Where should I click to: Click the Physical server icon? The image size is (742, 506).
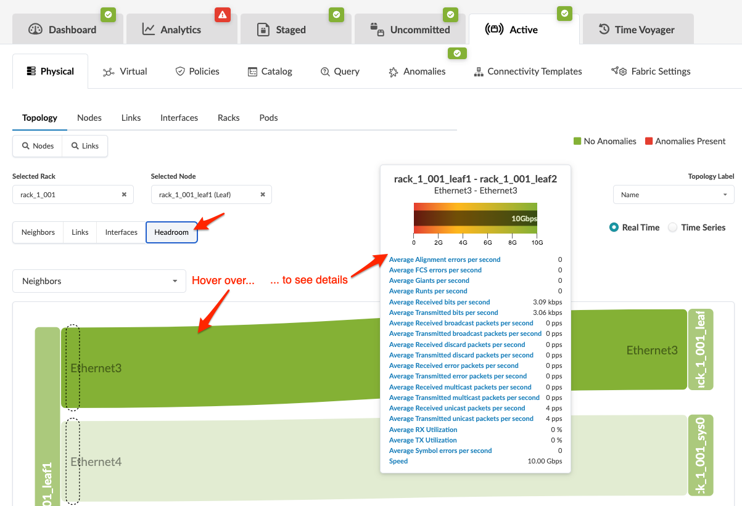click(x=31, y=71)
